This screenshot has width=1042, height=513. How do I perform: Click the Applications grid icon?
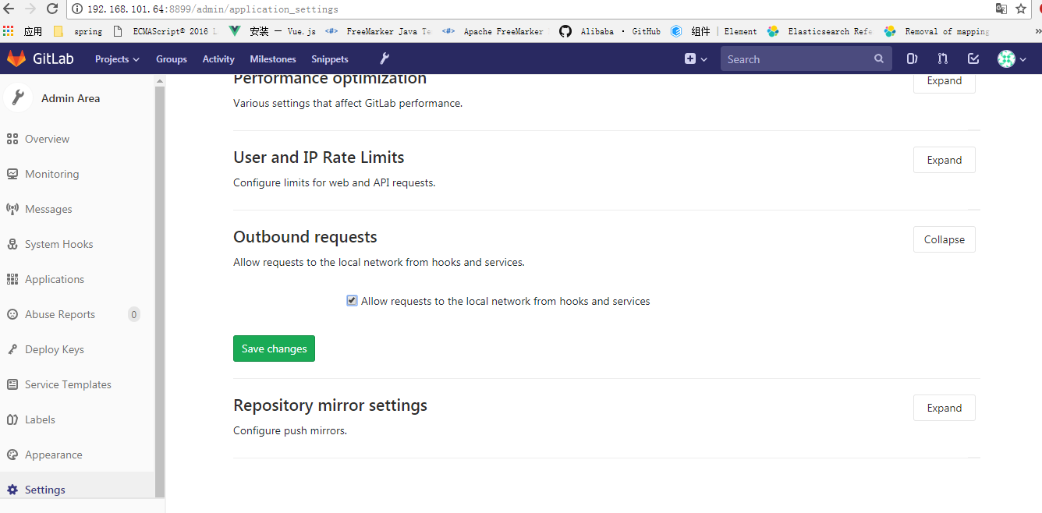coord(12,279)
